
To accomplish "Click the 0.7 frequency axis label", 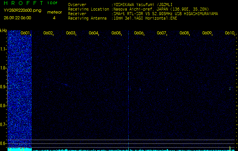I will click(3, 125).
